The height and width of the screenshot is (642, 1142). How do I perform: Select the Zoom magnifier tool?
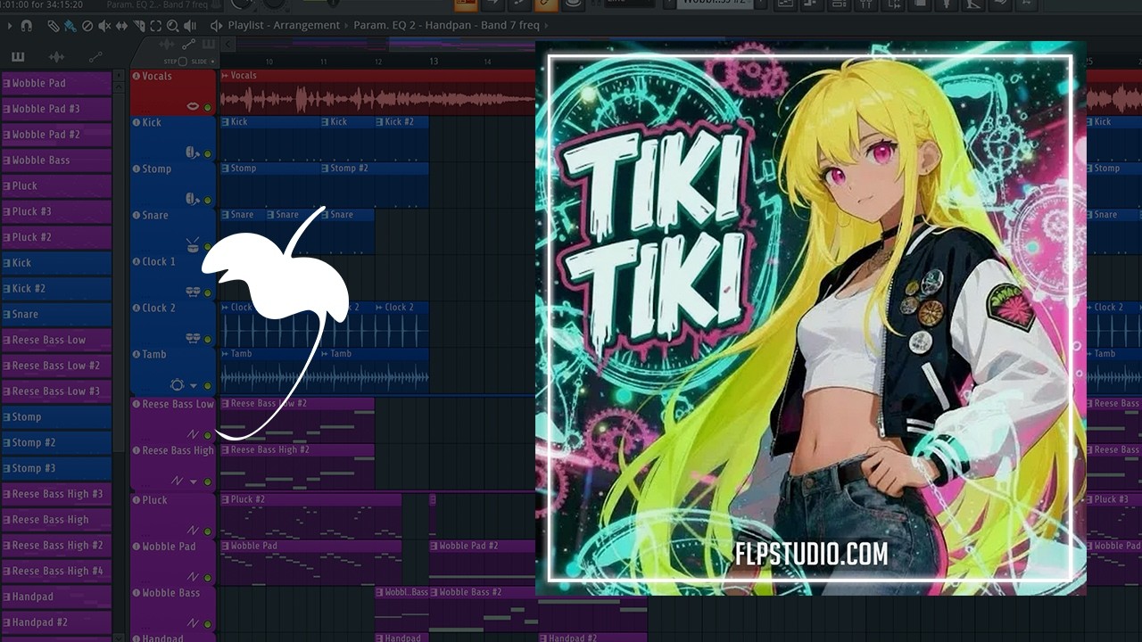(172, 26)
